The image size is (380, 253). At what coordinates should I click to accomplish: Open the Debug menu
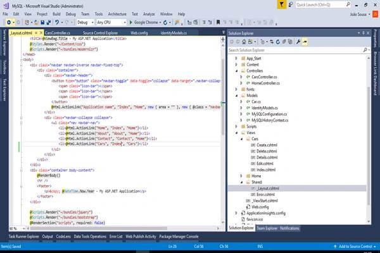pyautogui.click(x=71, y=14)
